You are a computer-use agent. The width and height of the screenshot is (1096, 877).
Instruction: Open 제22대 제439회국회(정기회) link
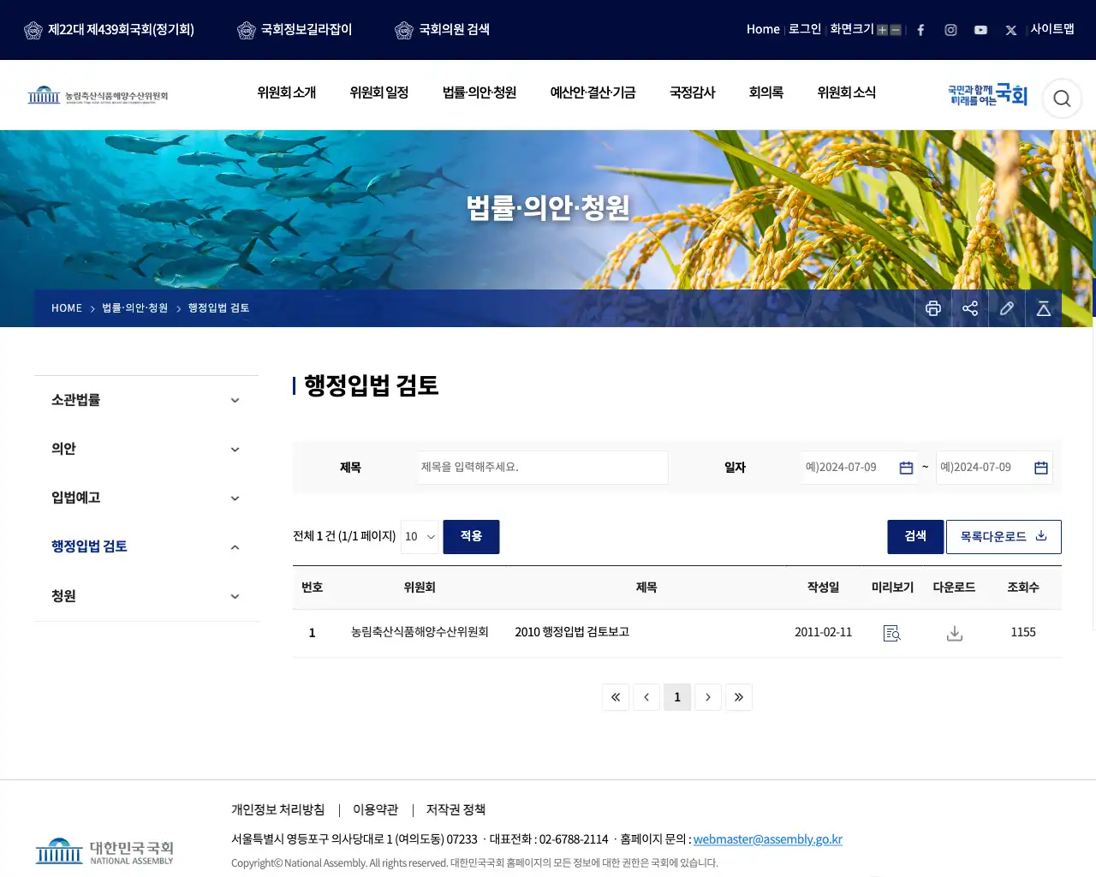point(109,30)
